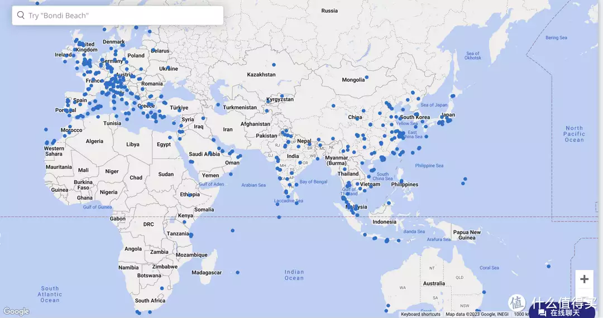This screenshot has height=318, width=603.
Task: Click the Bay of Bengal label
Action: (313, 182)
